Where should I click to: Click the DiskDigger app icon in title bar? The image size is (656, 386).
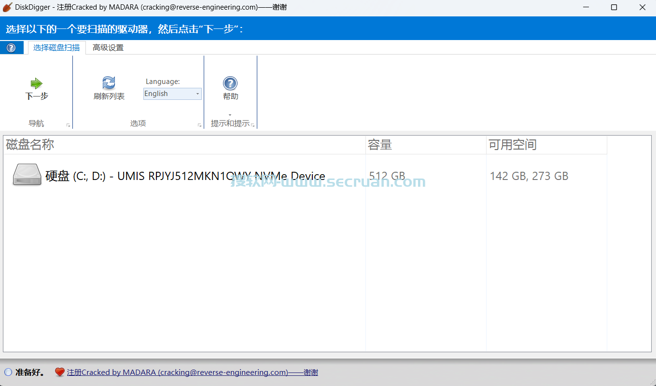[7, 7]
